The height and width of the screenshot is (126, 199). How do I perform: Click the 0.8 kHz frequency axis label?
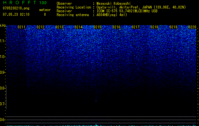pos(3,88)
